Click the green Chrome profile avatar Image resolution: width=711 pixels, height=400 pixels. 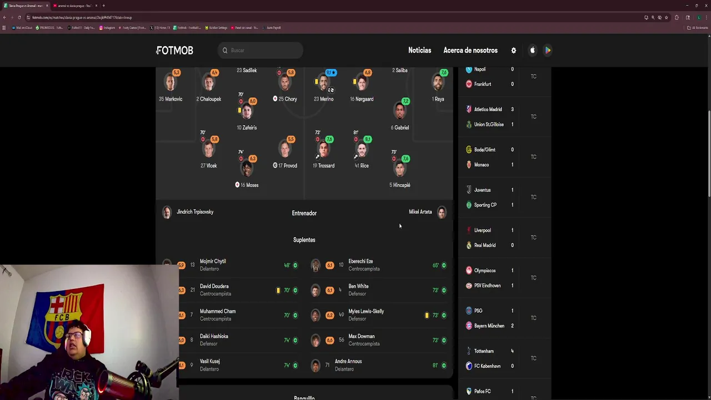pos(699,17)
